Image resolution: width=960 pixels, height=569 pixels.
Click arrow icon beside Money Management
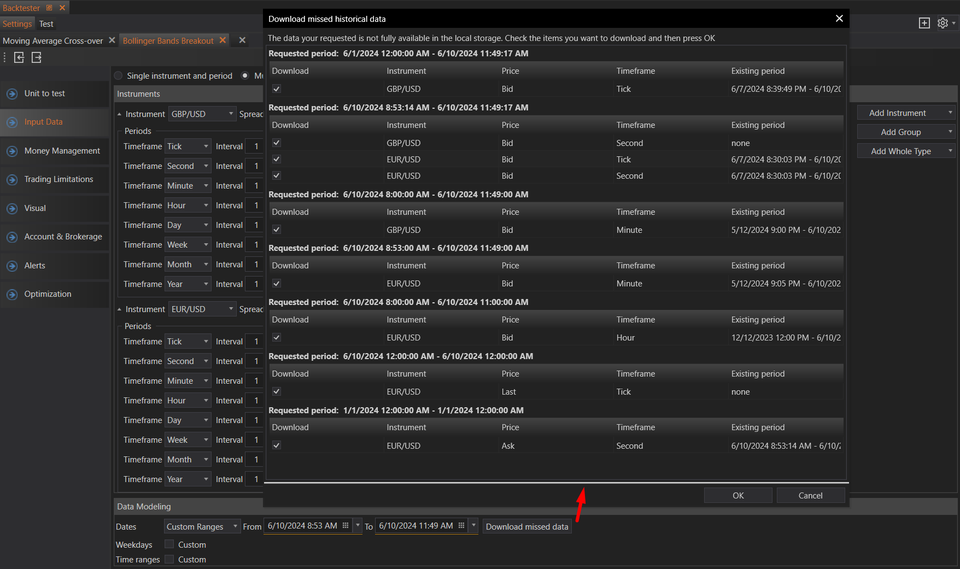[x=12, y=151]
